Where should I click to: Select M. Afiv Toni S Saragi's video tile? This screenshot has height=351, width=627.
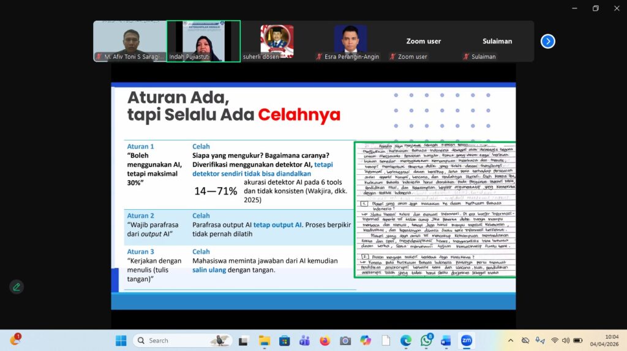pyautogui.click(x=130, y=41)
